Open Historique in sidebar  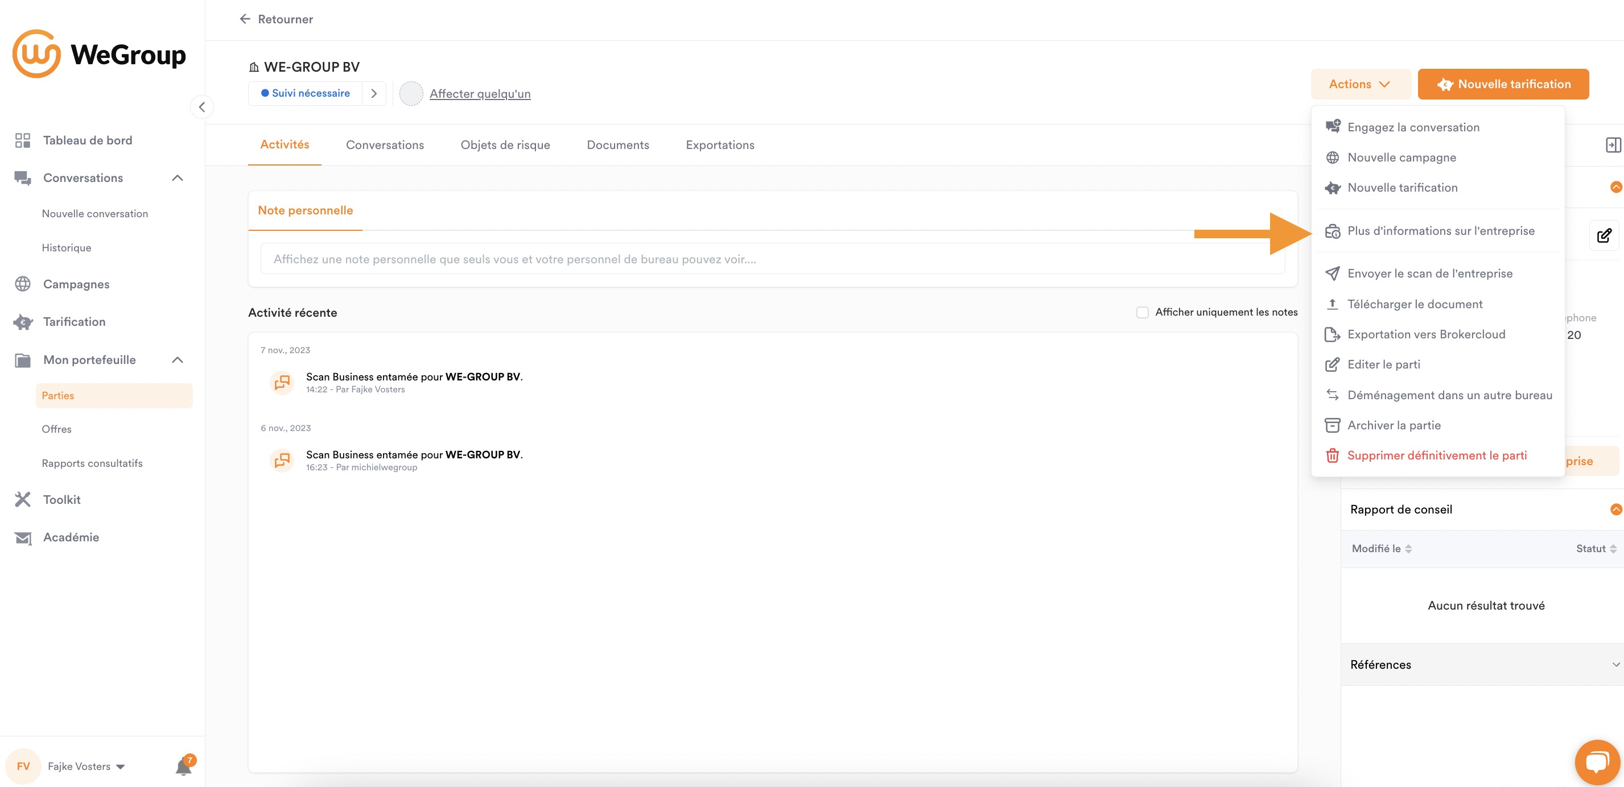point(67,247)
